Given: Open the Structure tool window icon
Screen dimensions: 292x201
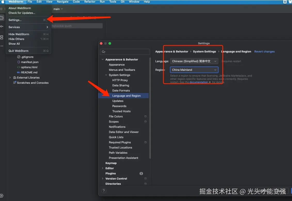Looking at the screenshot, I should coord(2,37).
